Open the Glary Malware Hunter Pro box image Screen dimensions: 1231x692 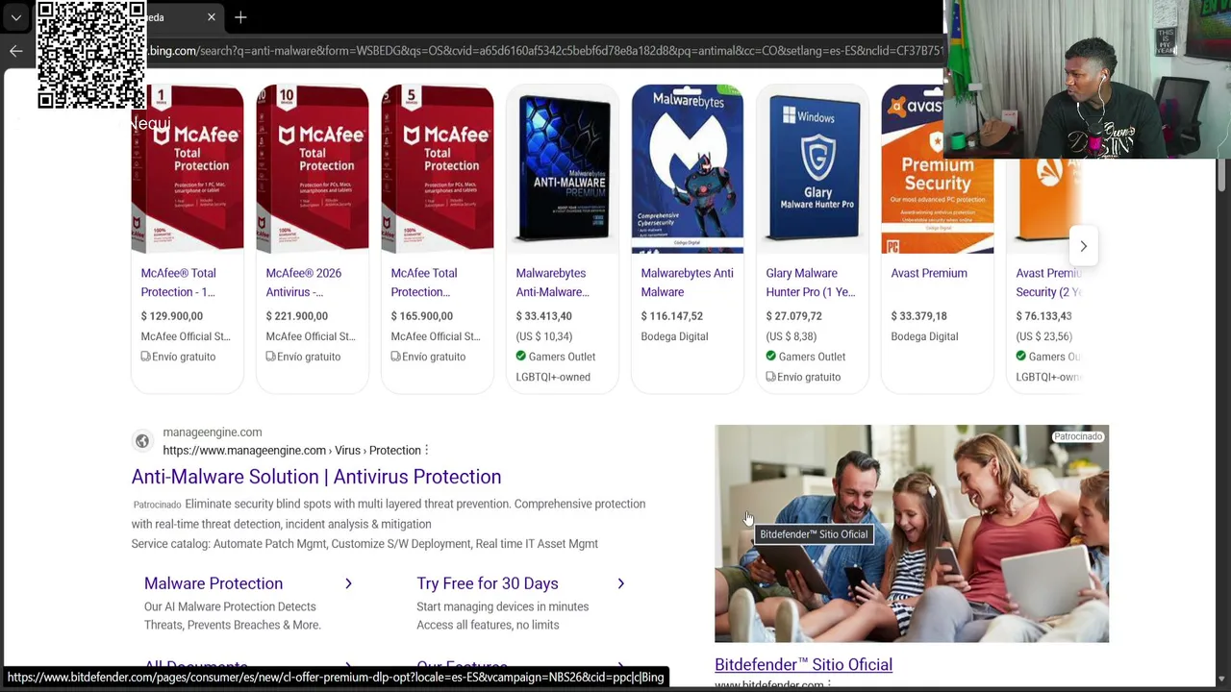click(x=813, y=169)
